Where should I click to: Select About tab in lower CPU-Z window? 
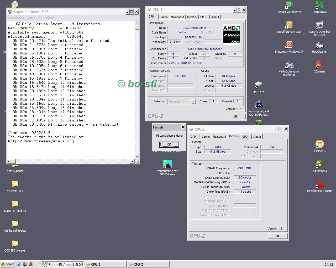click(x=257, y=137)
